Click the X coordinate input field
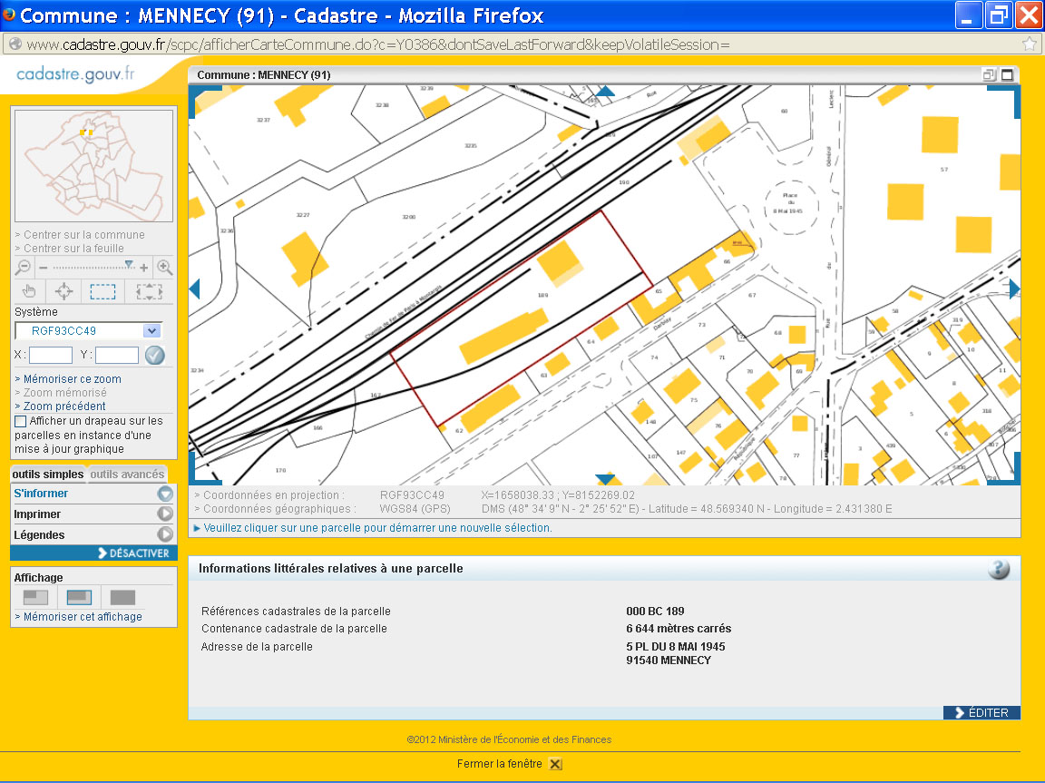The height and width of the screenshot is (783, 1045). [x=51, y=356]
